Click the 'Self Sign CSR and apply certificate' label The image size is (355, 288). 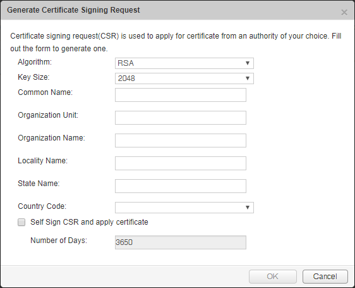pyautogui.click(x=89, y=222)
